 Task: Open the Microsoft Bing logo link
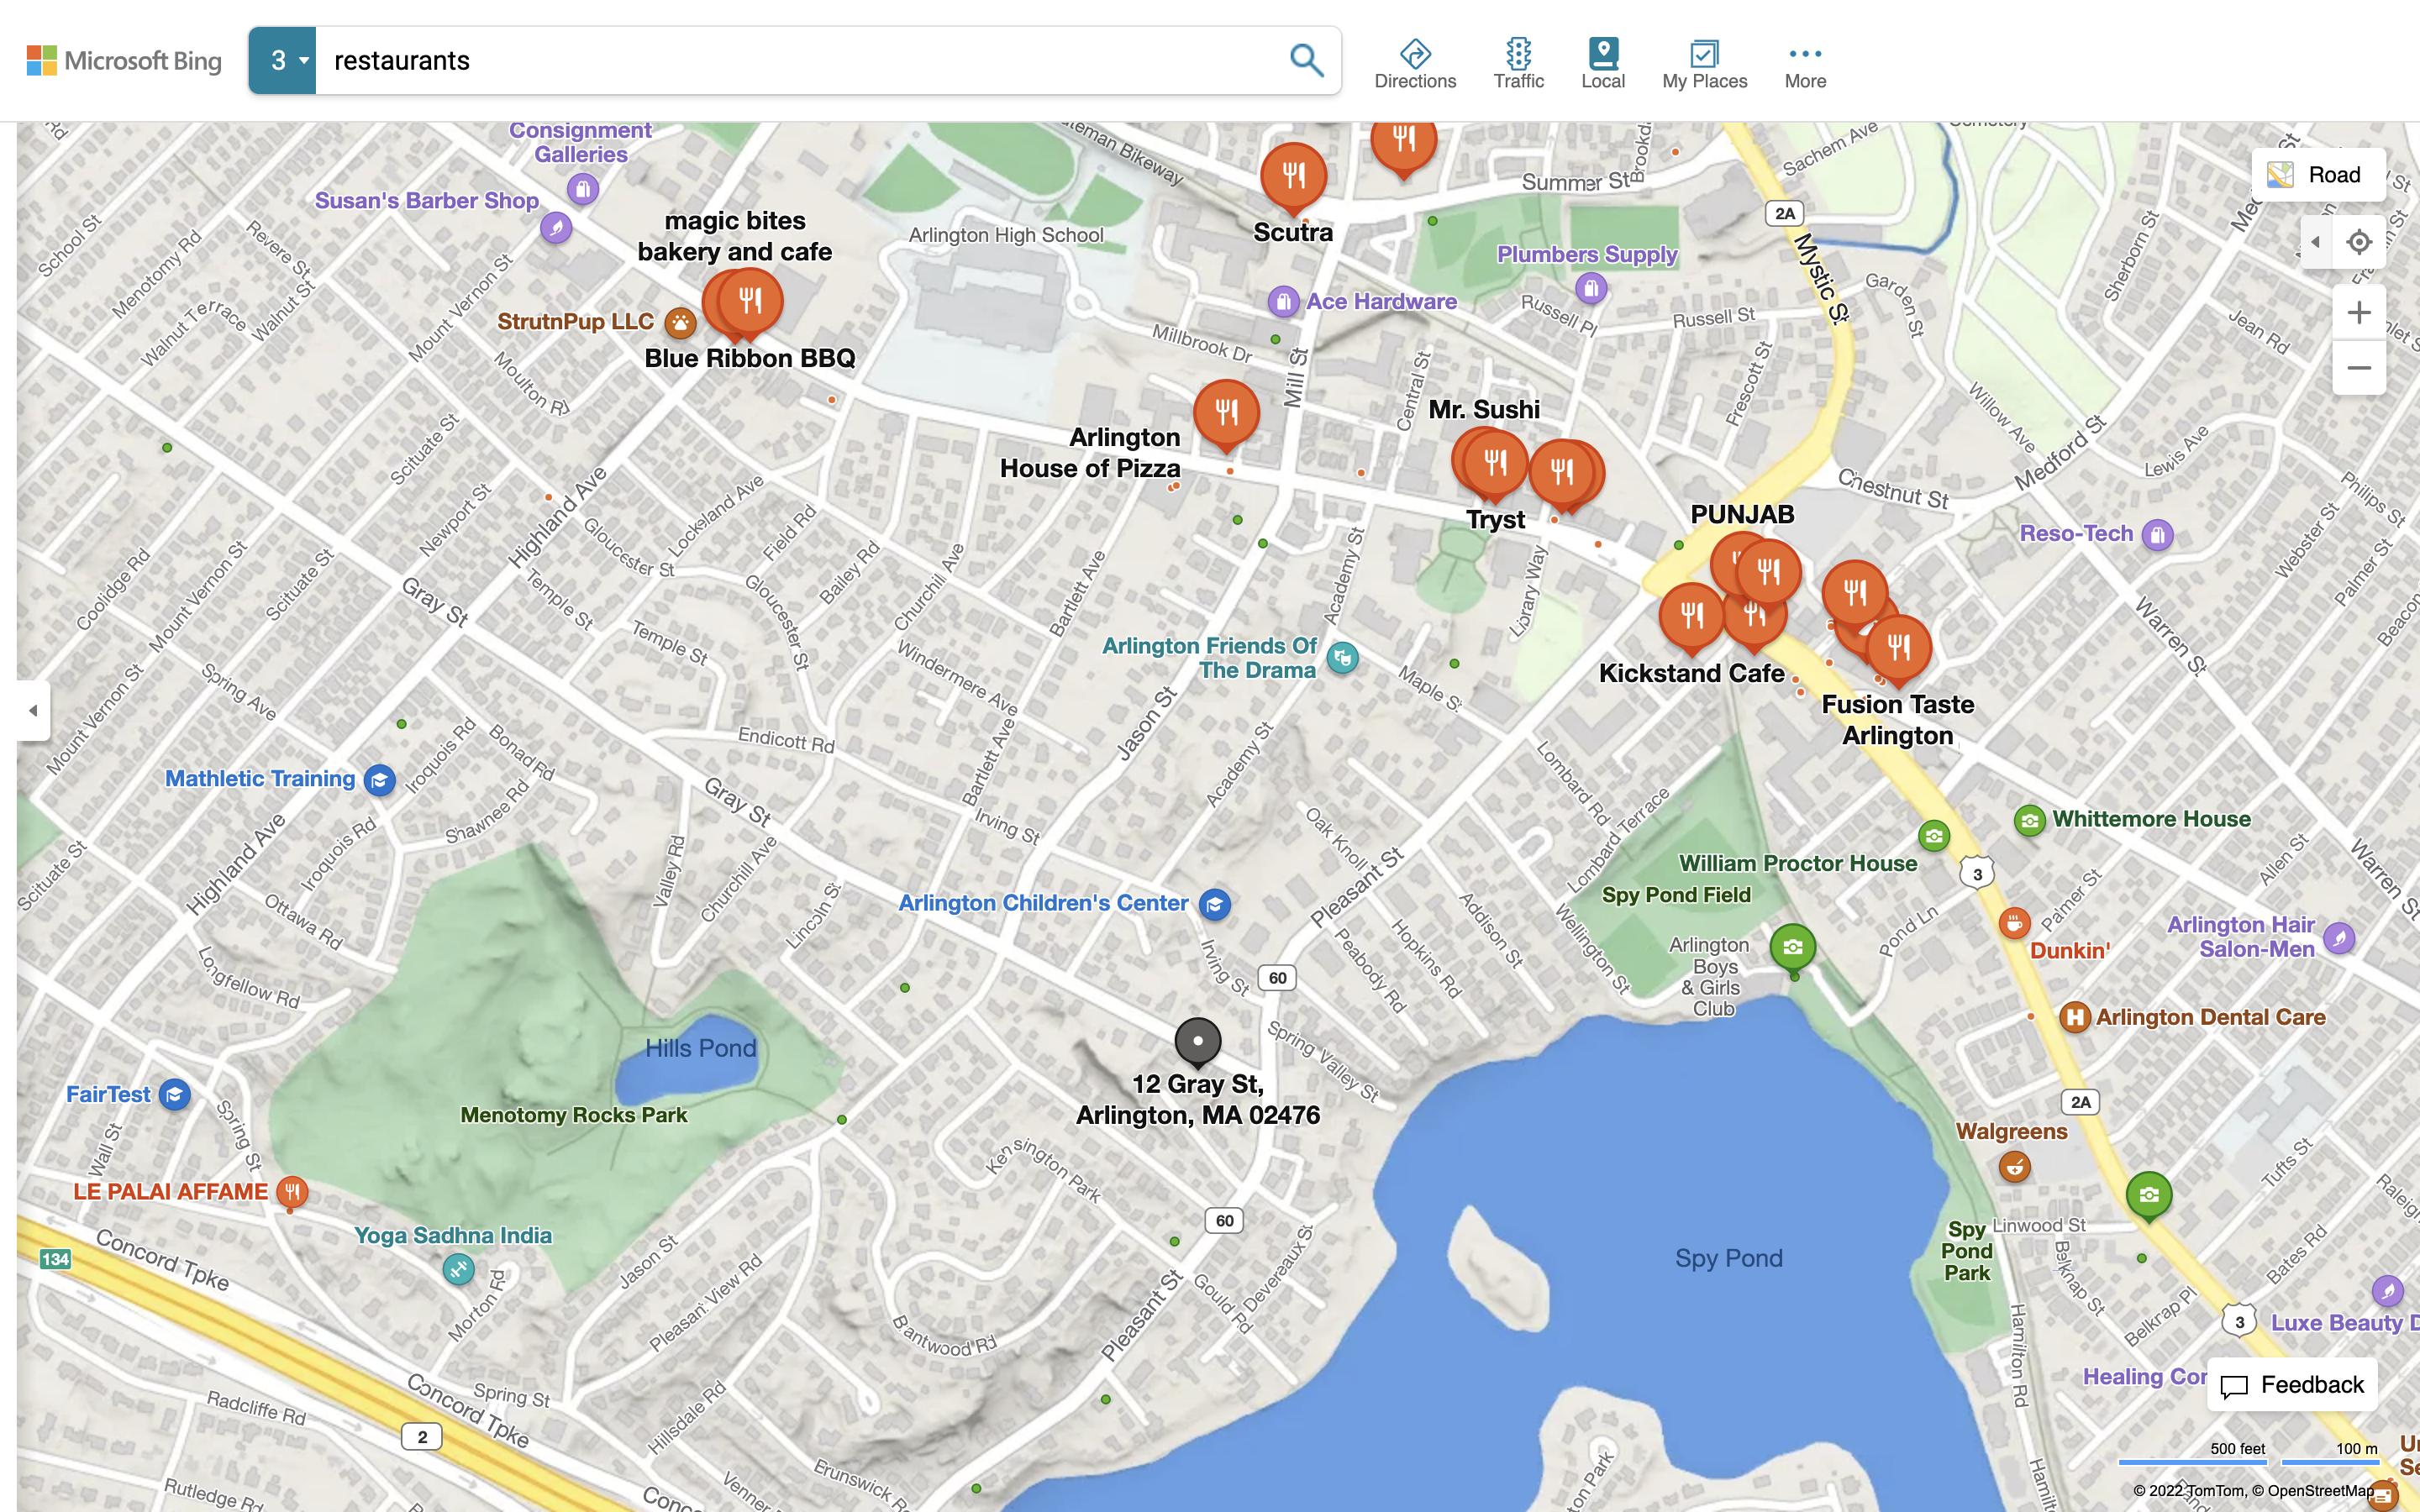click(x=124, y=61)
